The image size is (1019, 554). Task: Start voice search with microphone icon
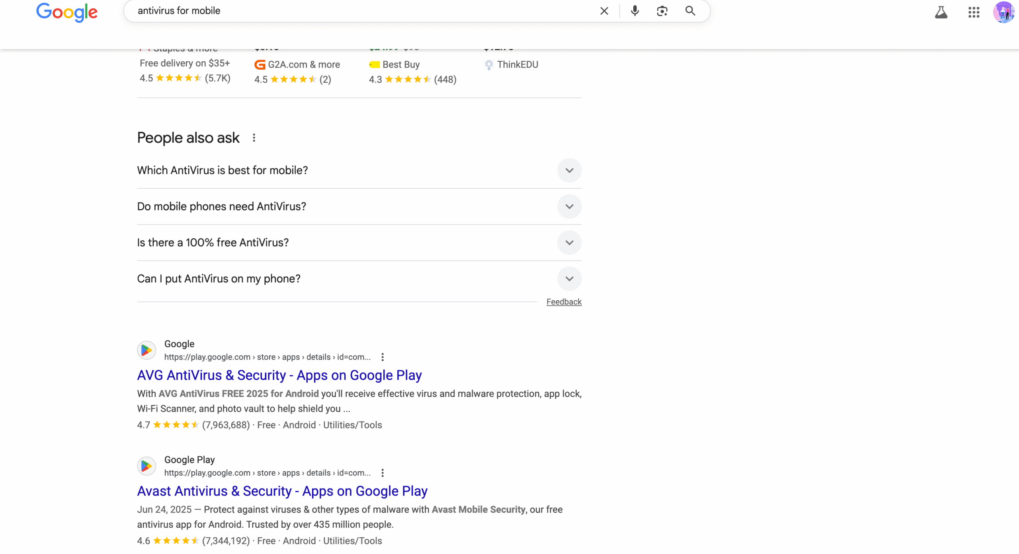635,11
